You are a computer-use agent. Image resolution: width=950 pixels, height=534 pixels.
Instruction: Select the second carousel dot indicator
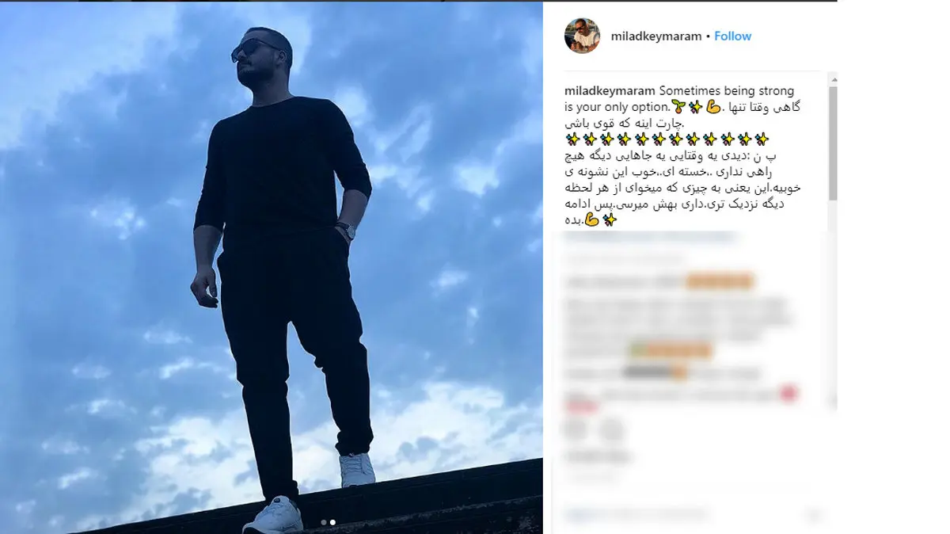tap(332, 522)
